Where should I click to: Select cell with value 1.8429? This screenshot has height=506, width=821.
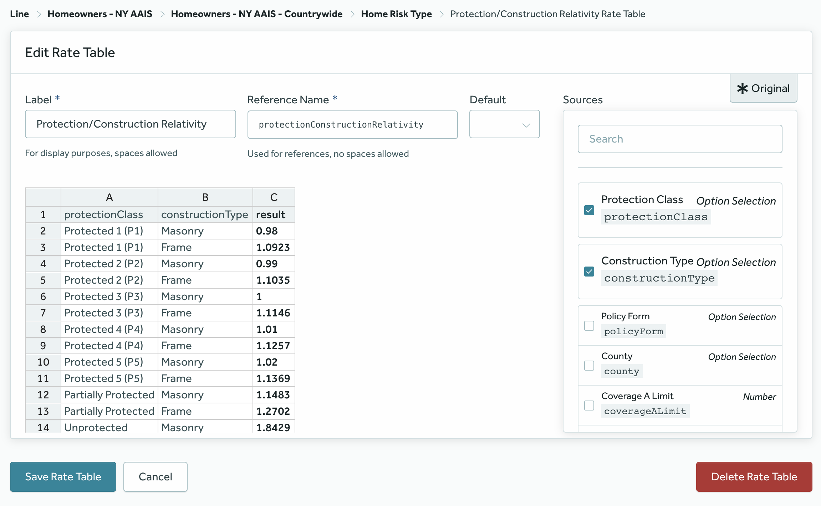274,427
